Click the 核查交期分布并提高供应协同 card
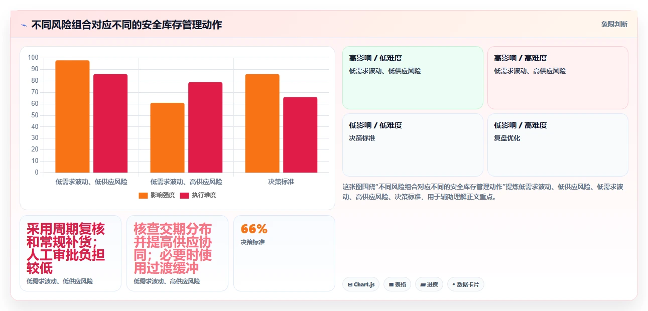The width and height of the screenshot is (648, 311). click(177, 253)
